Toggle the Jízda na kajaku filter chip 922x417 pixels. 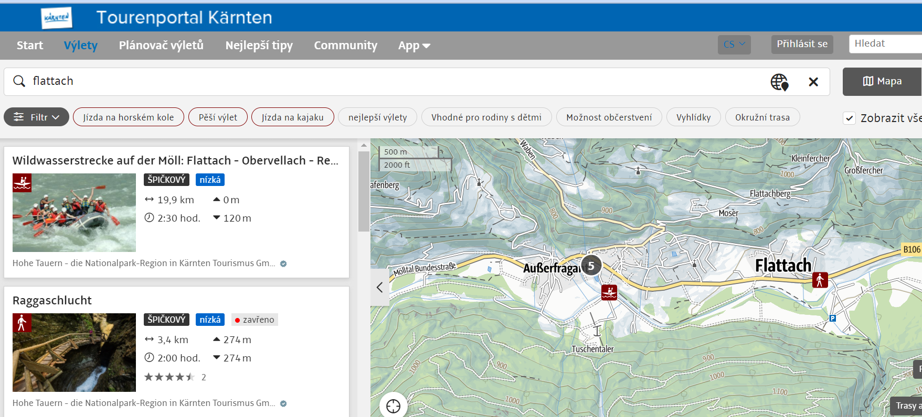tap(293, 117)
